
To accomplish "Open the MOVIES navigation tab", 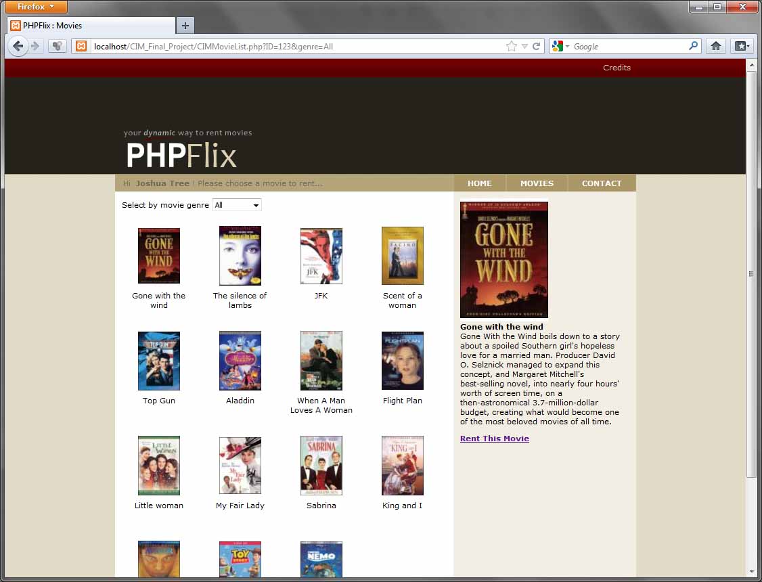I will 537,183.
